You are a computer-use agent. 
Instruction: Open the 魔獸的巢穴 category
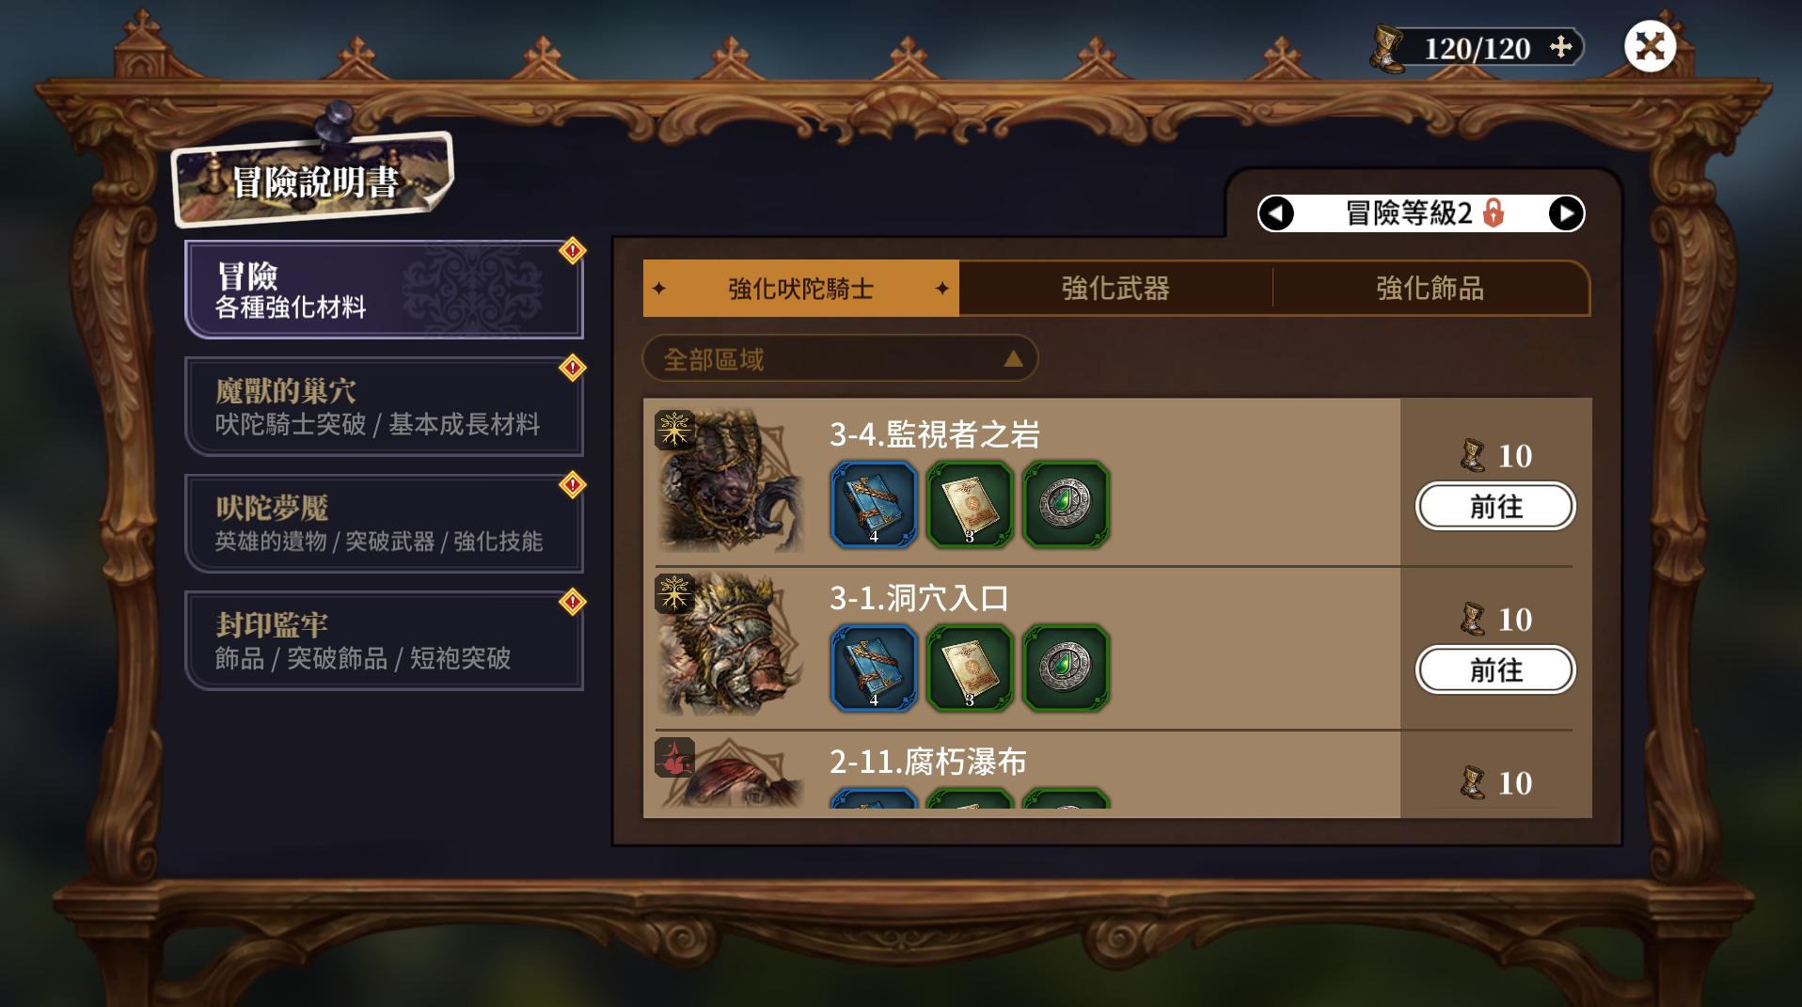[384, 407]
